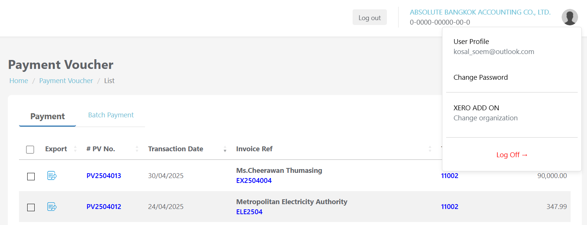587x225 pixels.
Task: Click the user avatar profile icon
Action: click(x=569, y=17)
